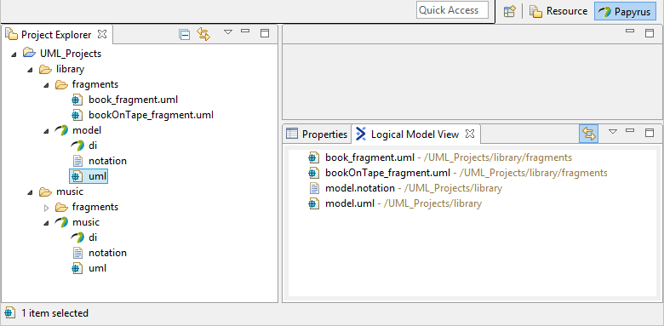
Task: Click notation file icon under music model
Action: point(77,253)
